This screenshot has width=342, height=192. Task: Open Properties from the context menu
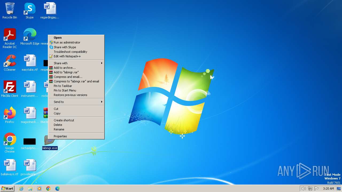(x=76, y=136)
